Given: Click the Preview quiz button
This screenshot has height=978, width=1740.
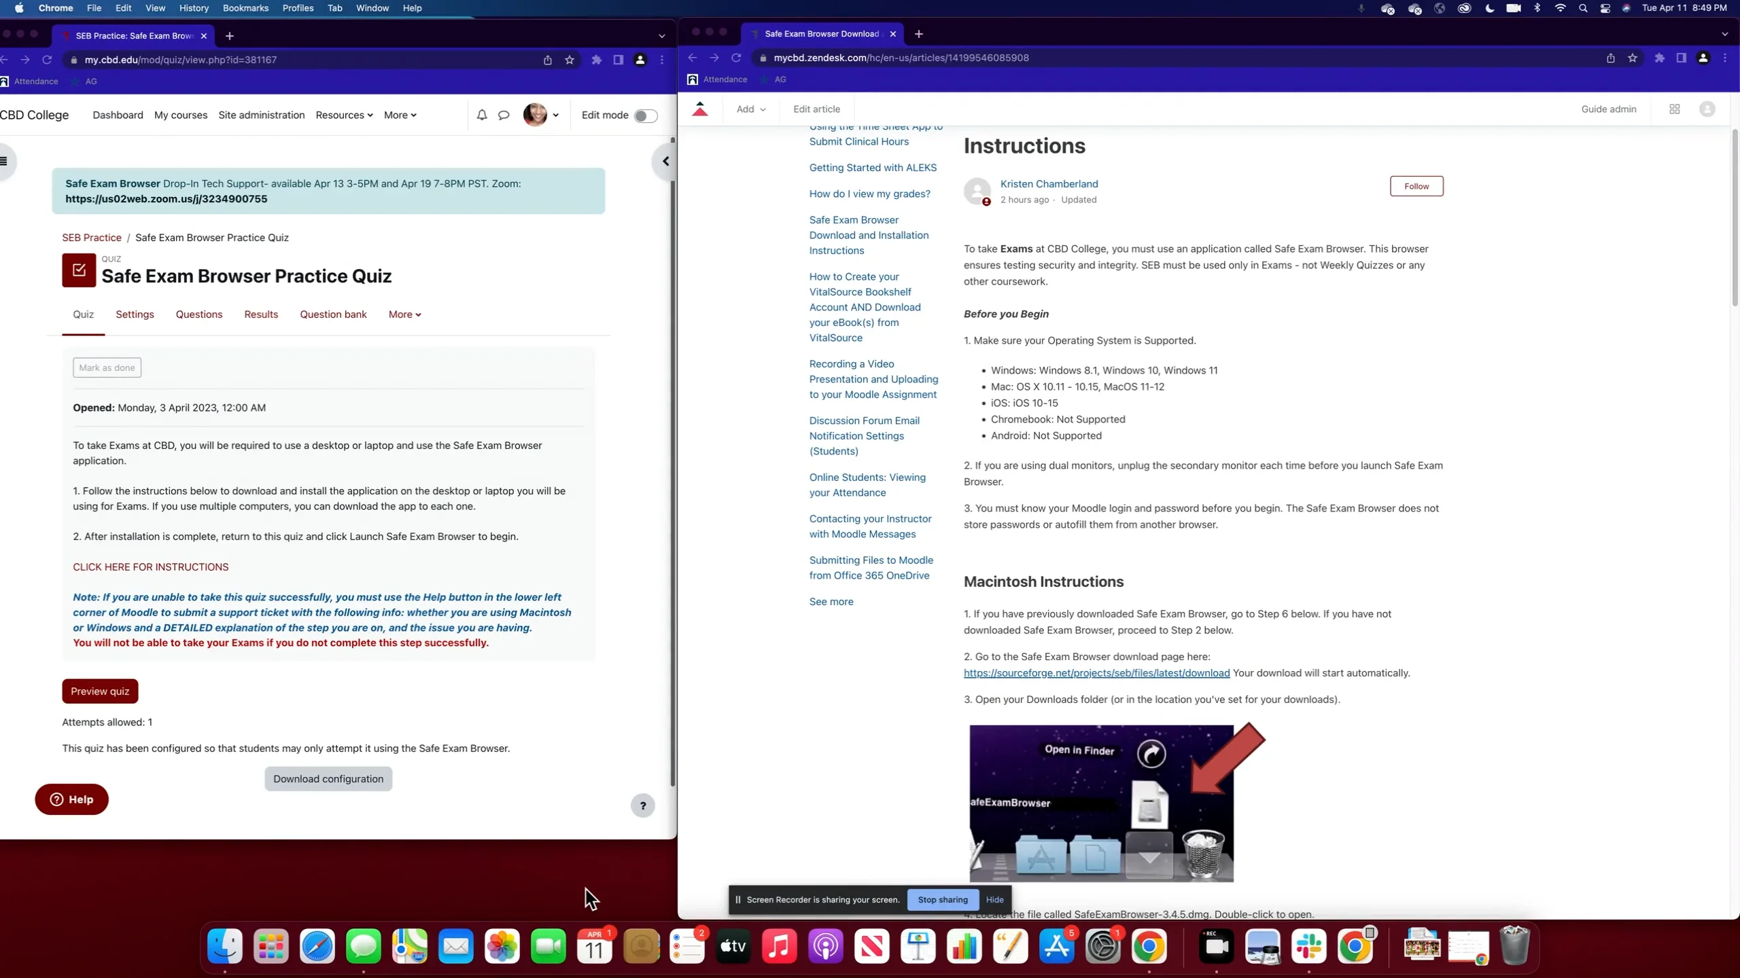Looking at the screenshot, I should point(100,691).
